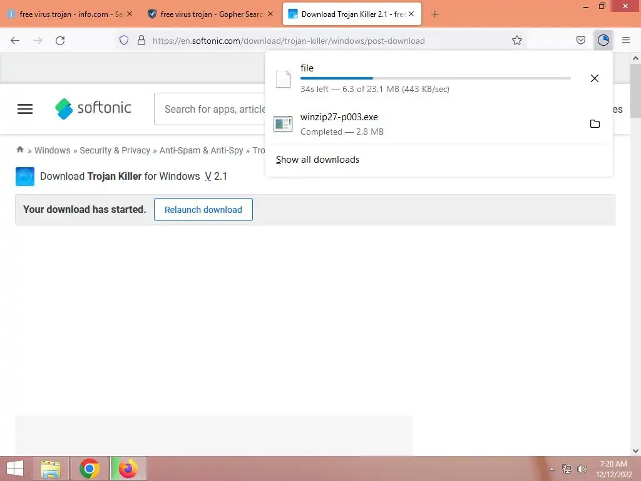Show winzip27-p003.exe in its folder
641x481 pixels.
tap(595, 123)
